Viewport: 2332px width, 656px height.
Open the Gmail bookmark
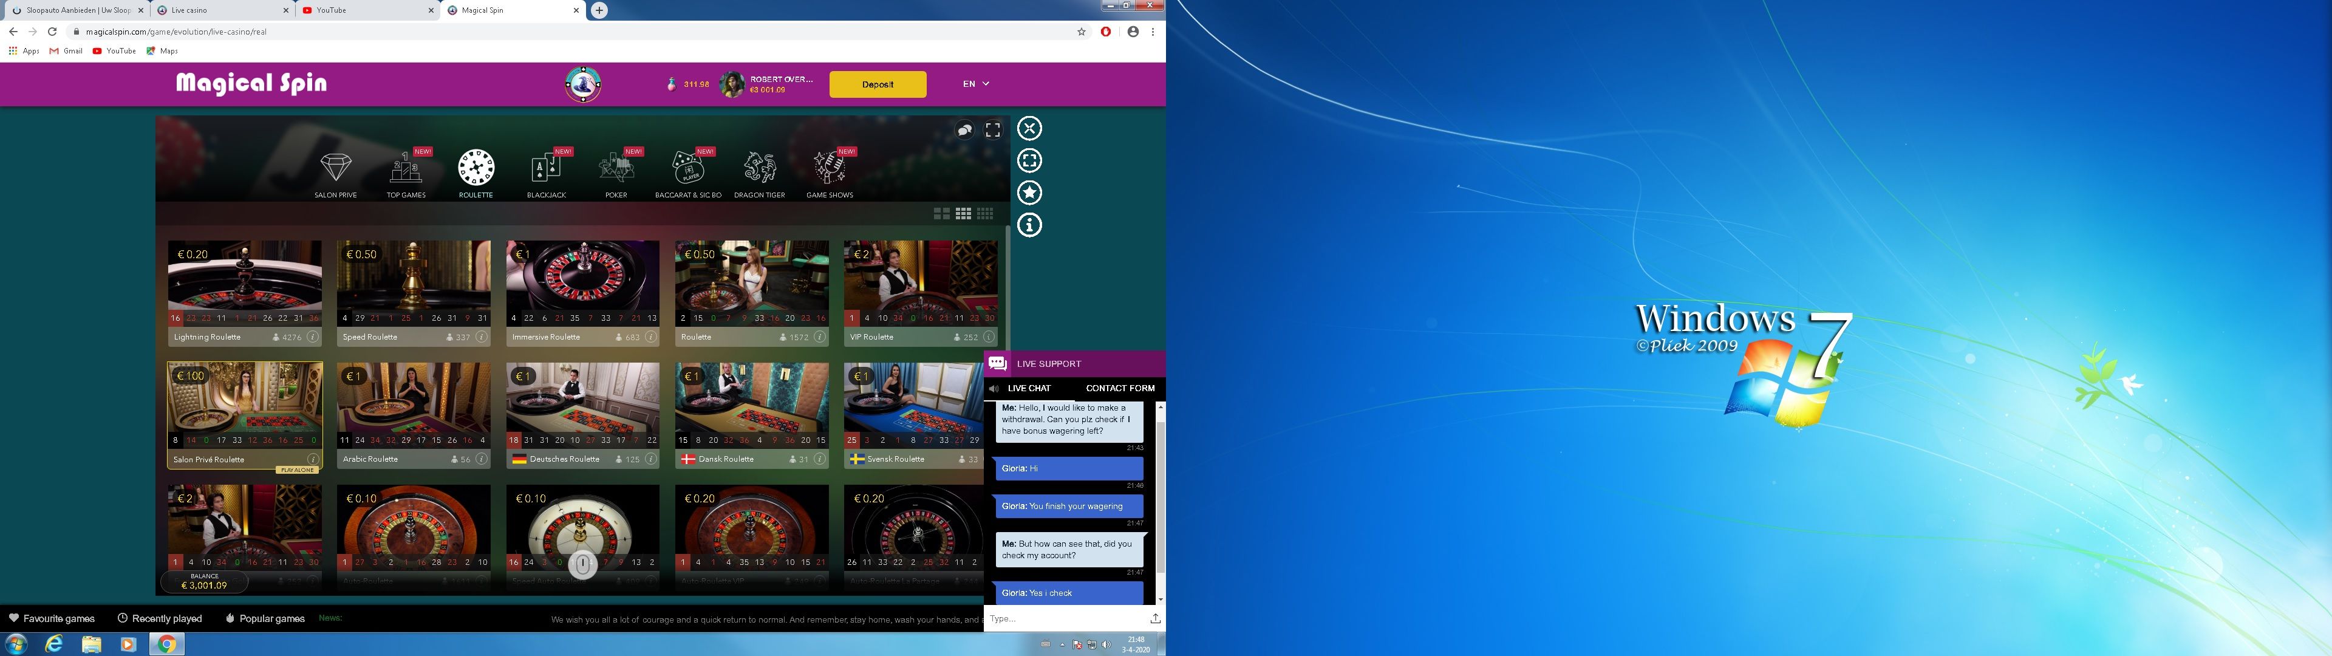click(66, 51)
